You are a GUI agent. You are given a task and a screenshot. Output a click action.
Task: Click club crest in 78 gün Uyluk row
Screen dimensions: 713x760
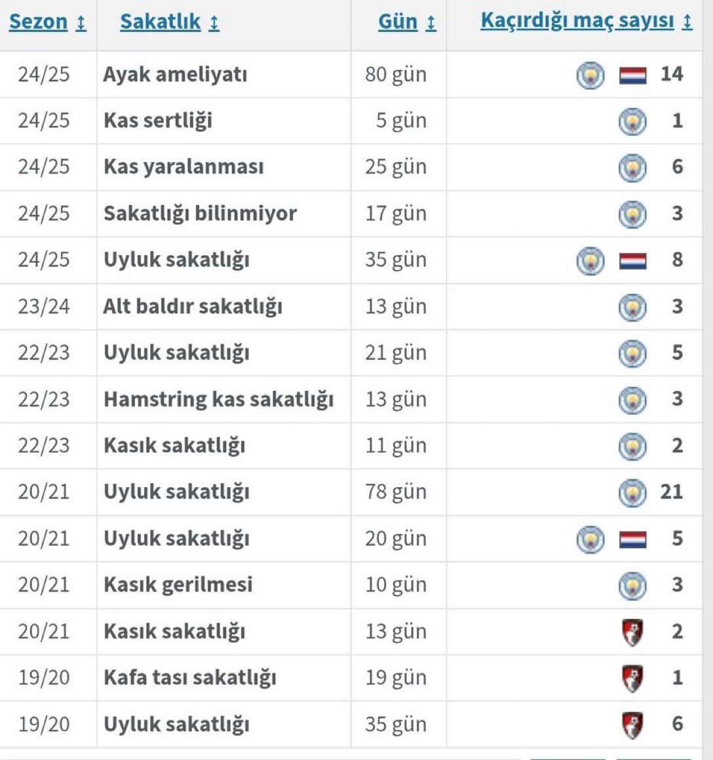point(632,493)
